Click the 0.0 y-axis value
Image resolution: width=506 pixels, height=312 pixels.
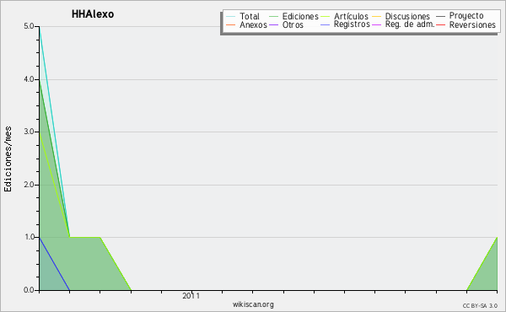(x=29, y=290)
